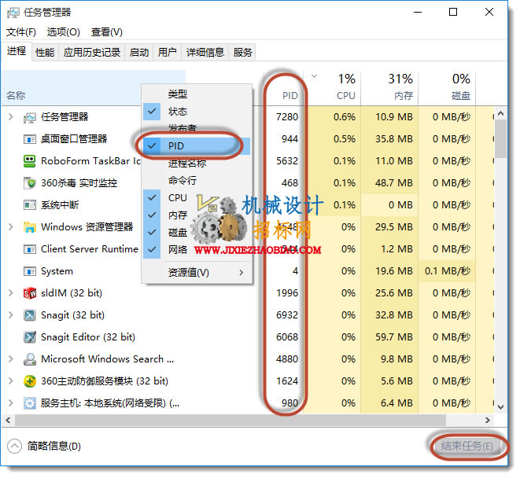Collapse to 简略信息 with round arrow

pos(14,447)
